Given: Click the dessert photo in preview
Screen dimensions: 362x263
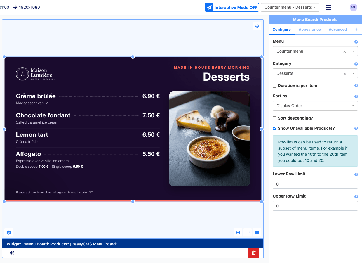Looking at the screenshot, I should [209, 139].
